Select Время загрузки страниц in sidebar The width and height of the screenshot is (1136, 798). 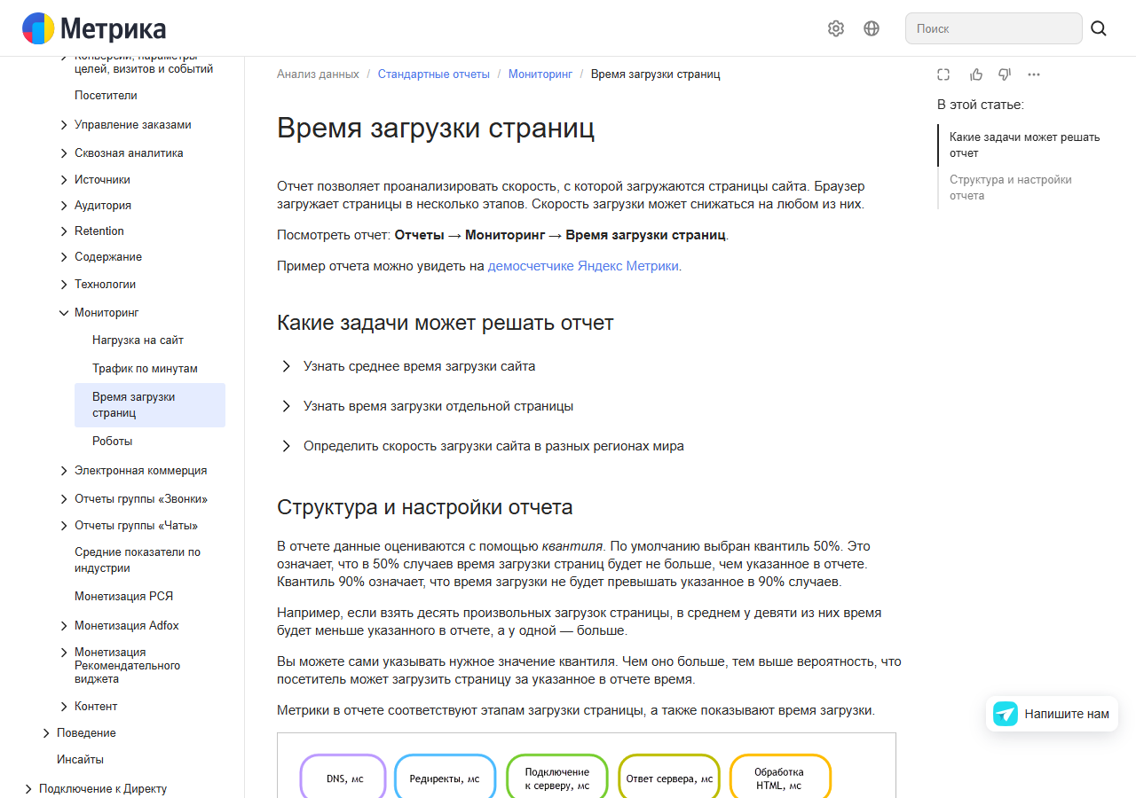(x=151, y=405)
